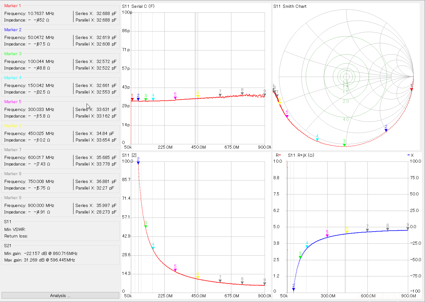This screenshot has width=425, height=302.
Task: Click the S11 Smith Chart title
Action: pyautogui.click(x=290, y=6)
